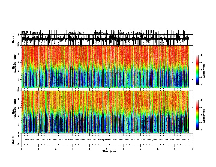Click the time axis tick label '7'
Viewport: 216px width, 167px height.
pyautogui.click(x=141, y=149)
